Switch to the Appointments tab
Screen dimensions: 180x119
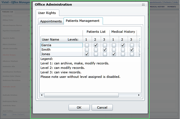click(51, 21)
